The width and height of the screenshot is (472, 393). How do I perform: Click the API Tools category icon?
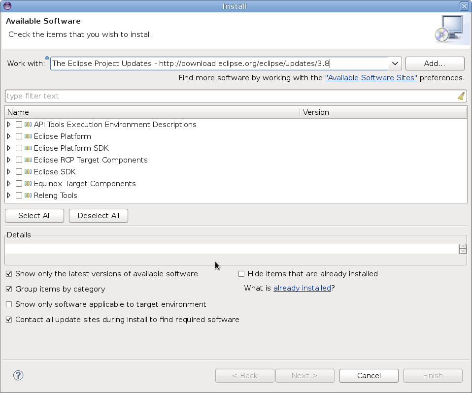tap(28, 124)
